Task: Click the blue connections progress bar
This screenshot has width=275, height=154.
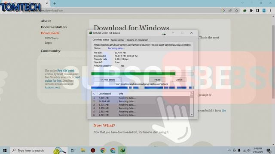Action: click(142, 87)
